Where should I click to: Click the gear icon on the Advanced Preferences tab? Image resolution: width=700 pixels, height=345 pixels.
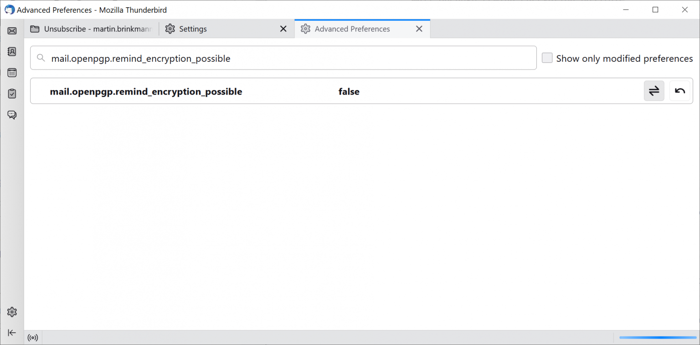[306, 29]
